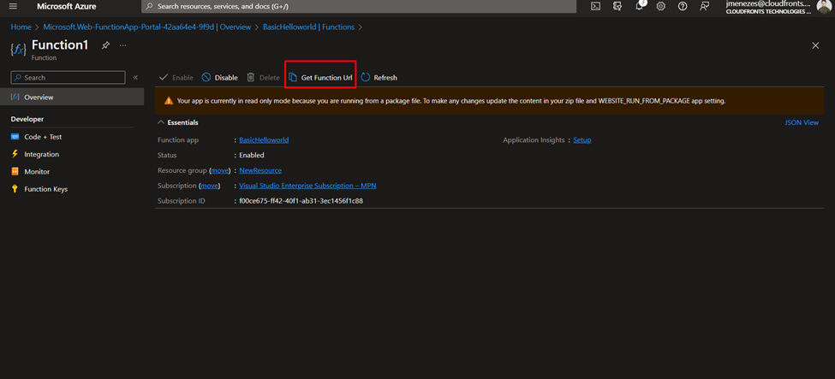Open the feedback icon in top bar
Image resolution: width=835 pixels, height=379 pixels.
[705, 6]
